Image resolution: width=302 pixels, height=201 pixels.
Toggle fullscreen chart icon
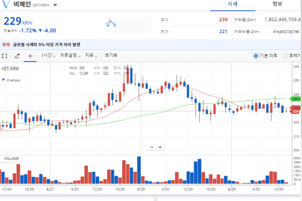click(x=5, y=56)
